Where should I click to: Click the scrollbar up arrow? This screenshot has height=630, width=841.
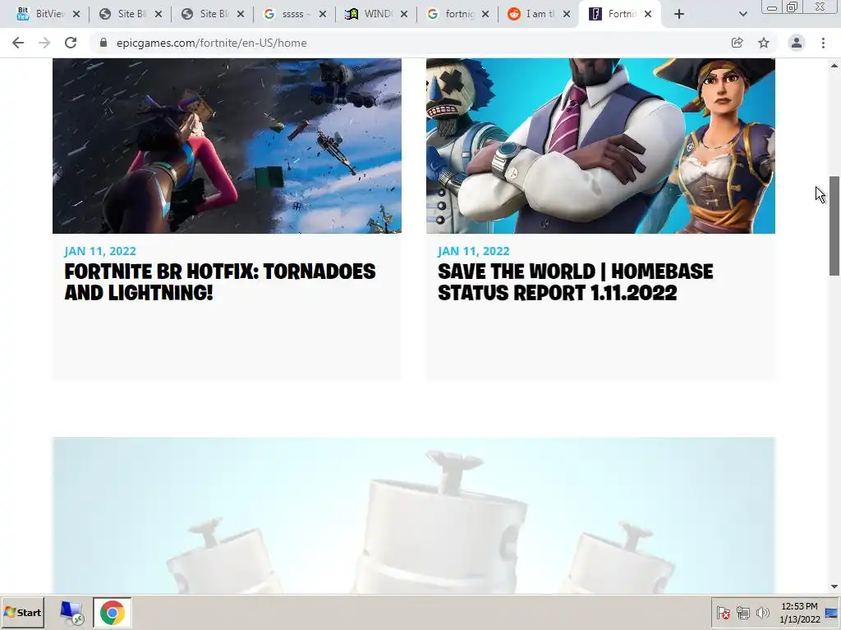[x=834, y=66]
